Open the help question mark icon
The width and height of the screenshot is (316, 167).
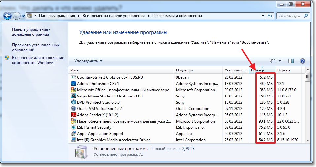tap(302, 61)
